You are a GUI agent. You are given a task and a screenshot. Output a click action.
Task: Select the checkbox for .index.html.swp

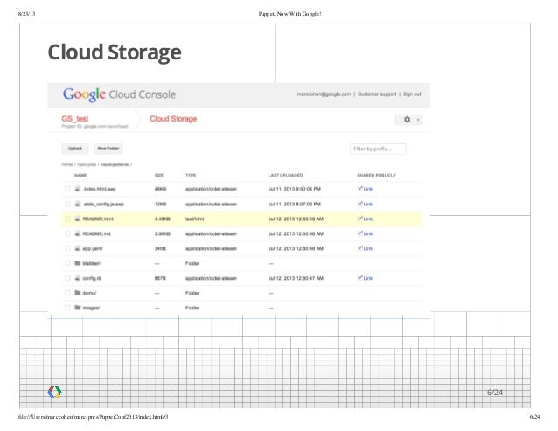pyautogui.click(x=66, y=189)
